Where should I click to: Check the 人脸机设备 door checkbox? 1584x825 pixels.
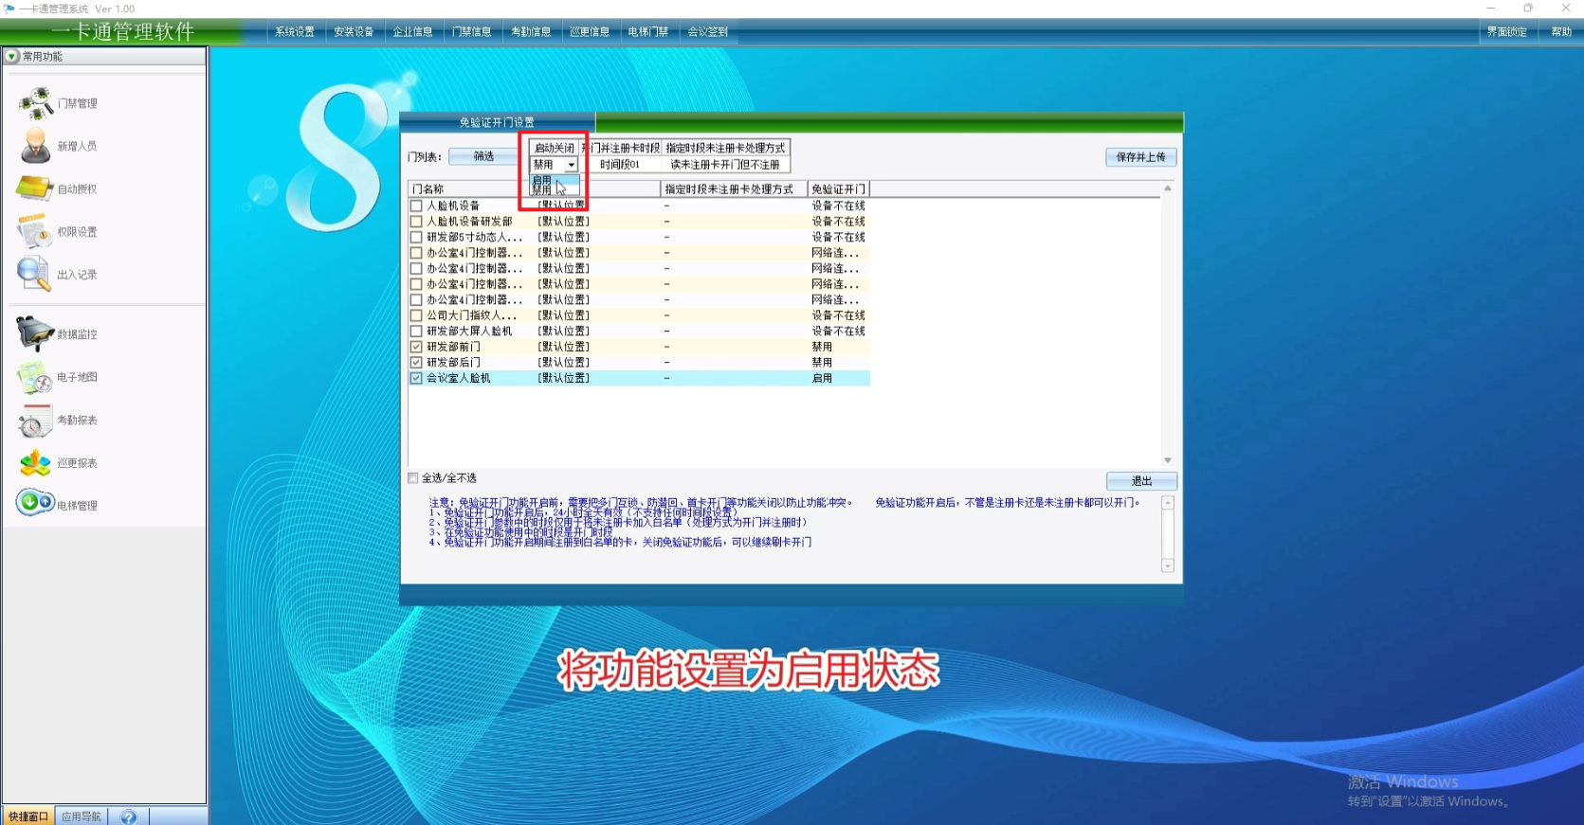click(416, 206)
